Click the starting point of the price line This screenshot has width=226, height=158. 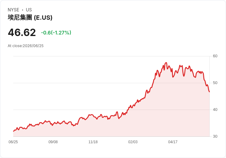pos(14,131)
